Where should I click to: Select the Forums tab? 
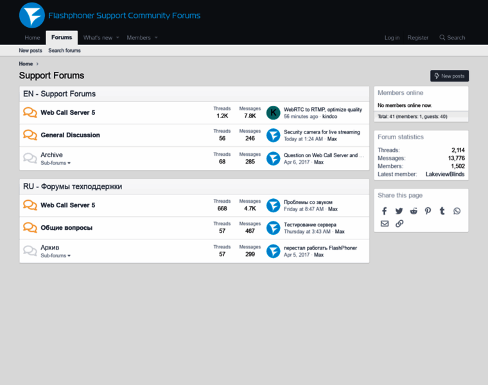[62, 38]
